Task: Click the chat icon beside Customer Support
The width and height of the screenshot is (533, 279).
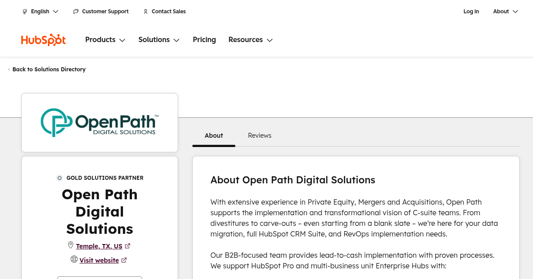Action: point(76,12)
